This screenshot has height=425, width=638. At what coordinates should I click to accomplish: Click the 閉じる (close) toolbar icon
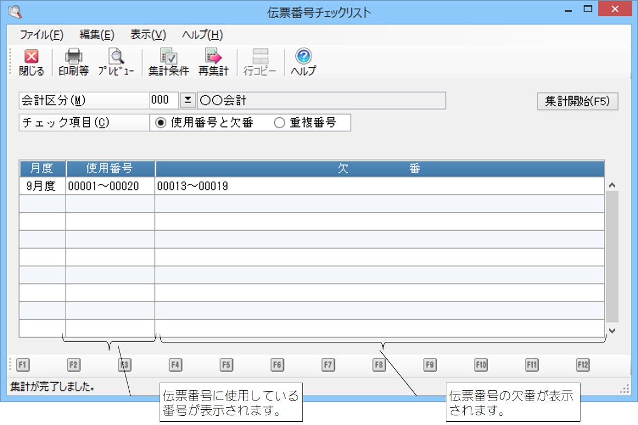pos(31,57)
